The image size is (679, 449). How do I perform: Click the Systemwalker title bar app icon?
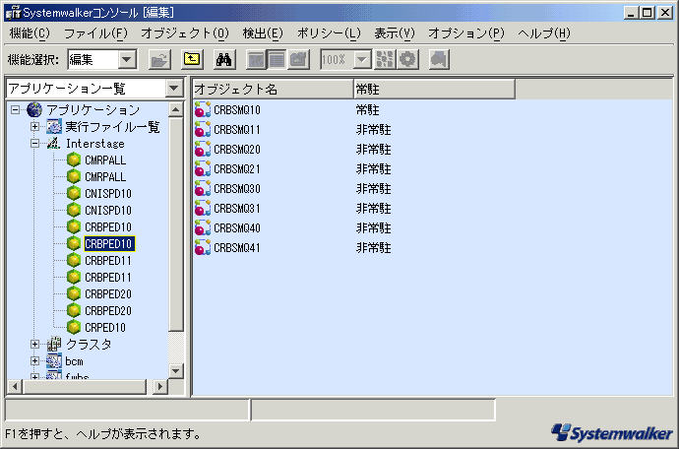tap(14, 13)
